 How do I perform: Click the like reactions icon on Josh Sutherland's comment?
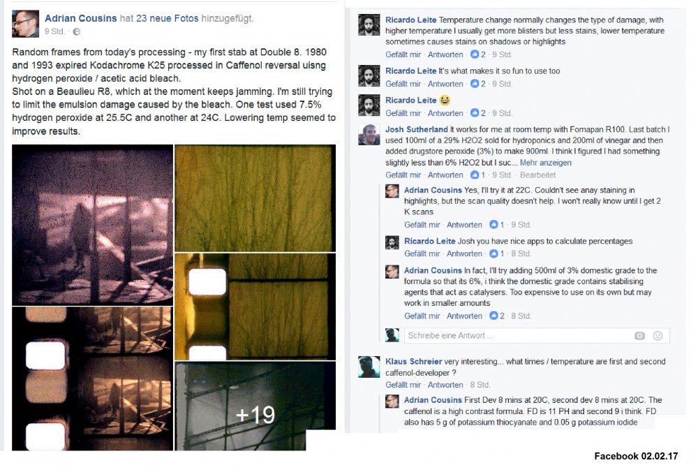point(475,175)
